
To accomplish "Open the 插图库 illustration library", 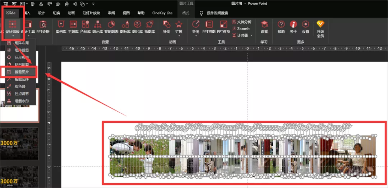I will click(150, 27).
